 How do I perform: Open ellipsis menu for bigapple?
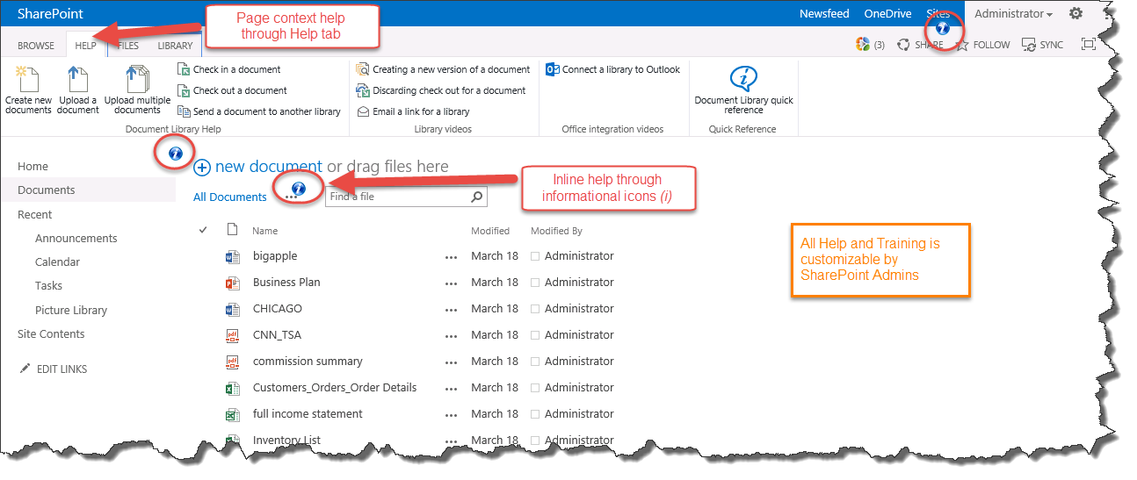pyautogui.click(x=452, y=257)
